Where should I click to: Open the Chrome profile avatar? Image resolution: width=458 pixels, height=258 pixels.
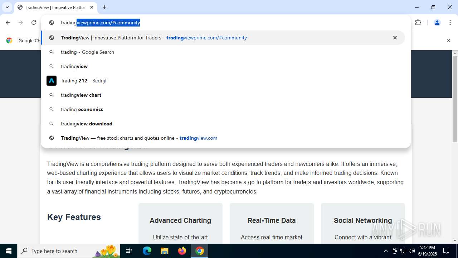[437, 23]
